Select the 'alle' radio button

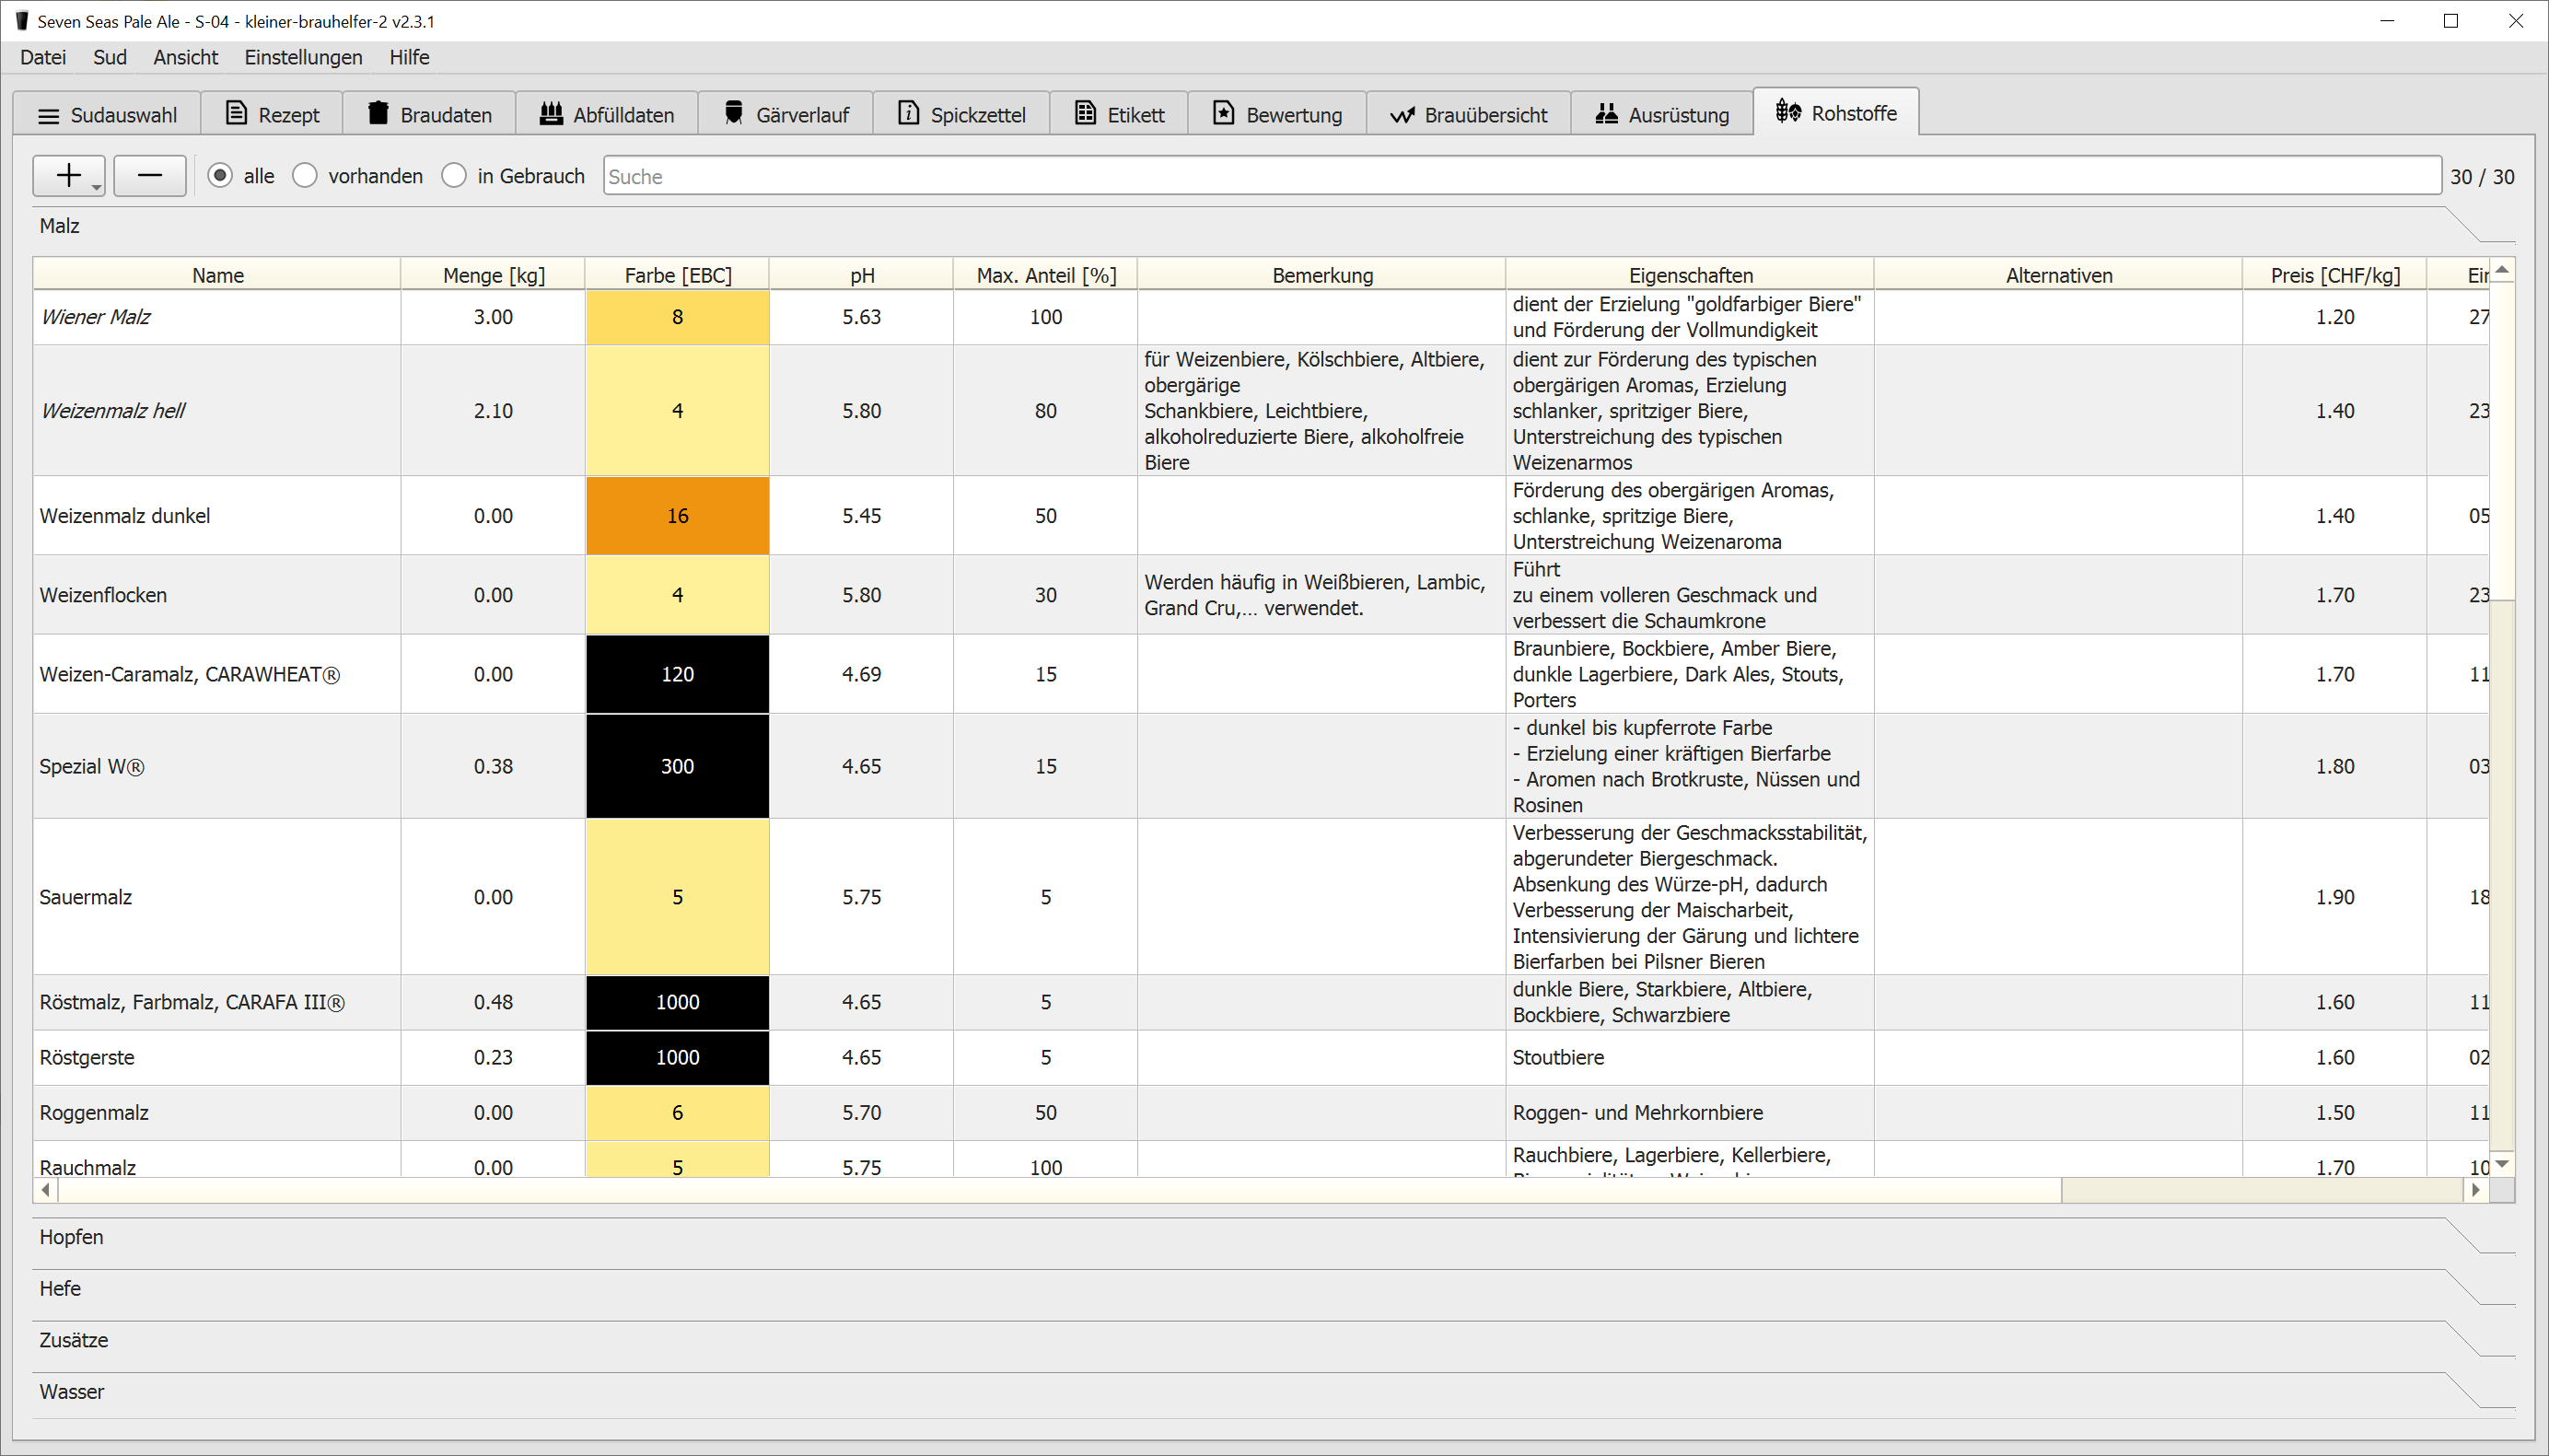coord(220,176)
